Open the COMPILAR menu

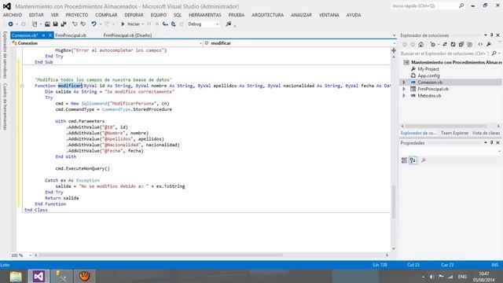[x=106, y=15]
